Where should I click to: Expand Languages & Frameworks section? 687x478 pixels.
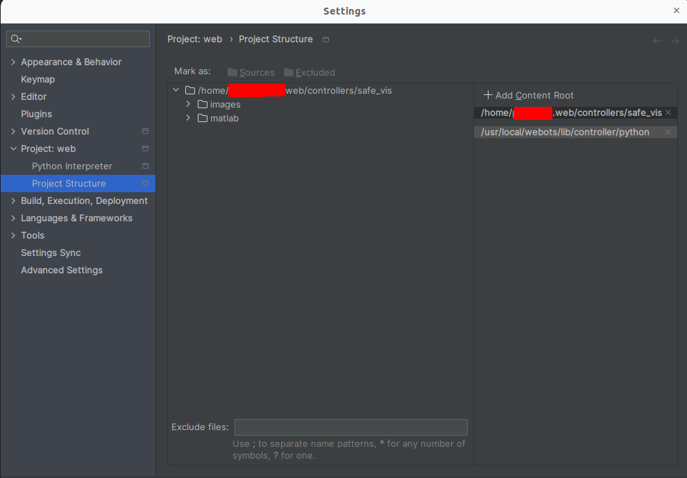pyautogui.click(x=13, y=218)
